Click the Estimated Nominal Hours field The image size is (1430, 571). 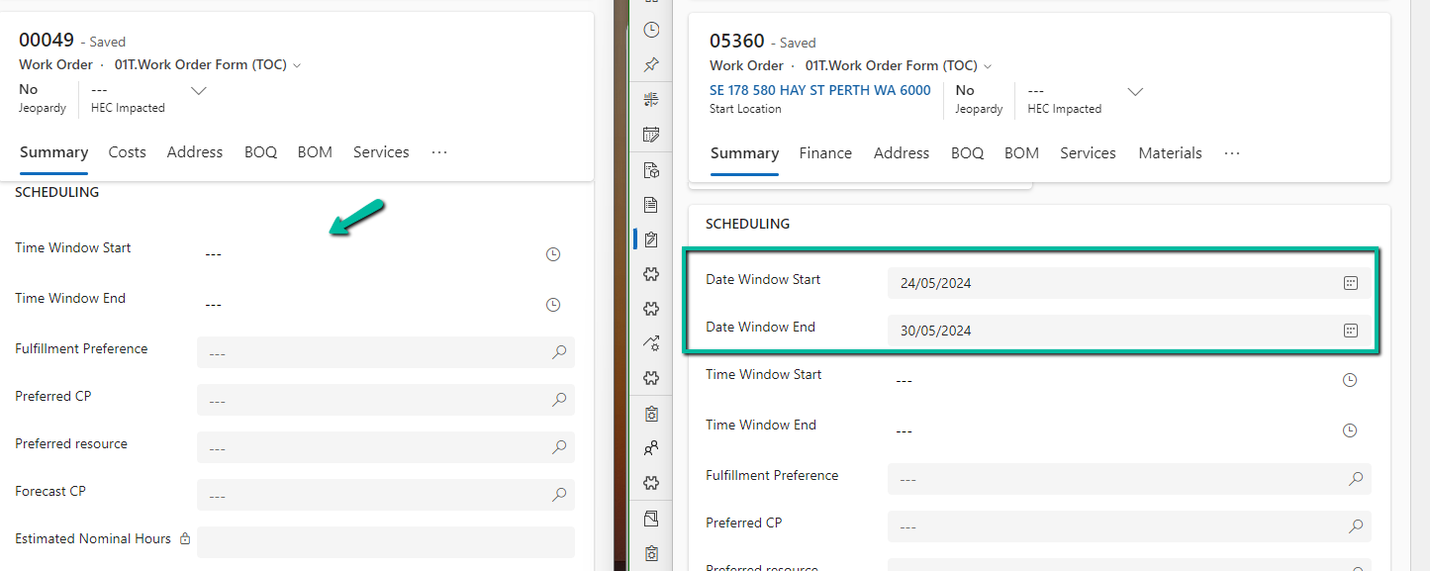coord(385,542)
